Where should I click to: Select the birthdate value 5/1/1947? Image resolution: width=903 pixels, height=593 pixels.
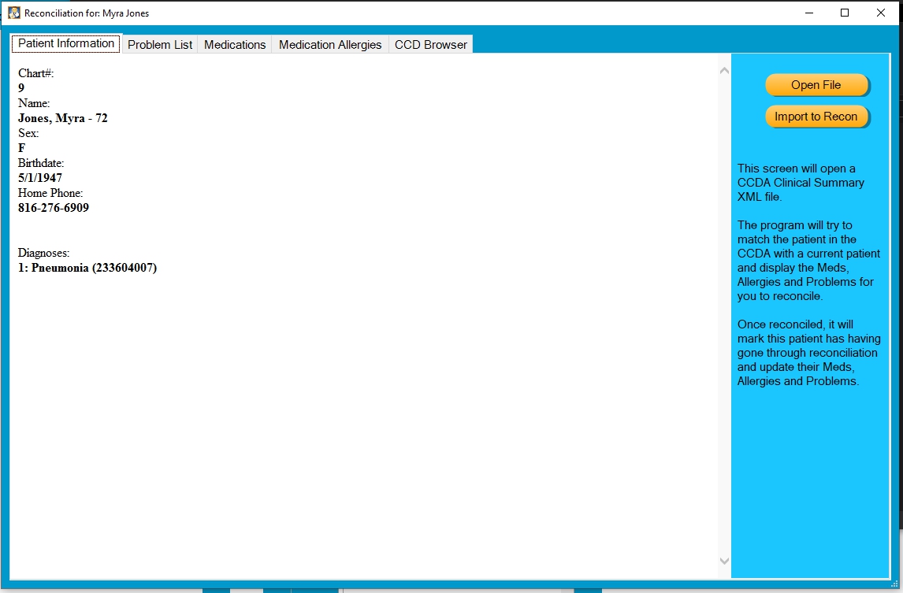coord(39,178)
